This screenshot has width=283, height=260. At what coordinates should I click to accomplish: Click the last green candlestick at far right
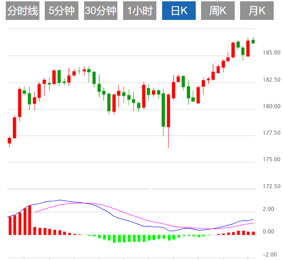click(x=253, y=41)
